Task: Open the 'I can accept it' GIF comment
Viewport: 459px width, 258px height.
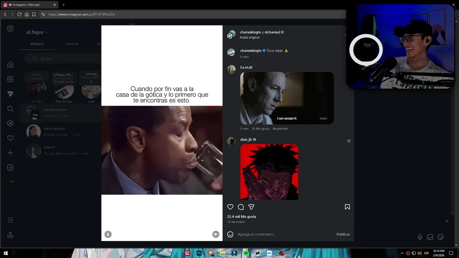Action: 287,98
